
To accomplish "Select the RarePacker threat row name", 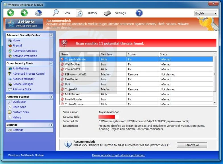I will pyautogui.click(x=72, y=79).
